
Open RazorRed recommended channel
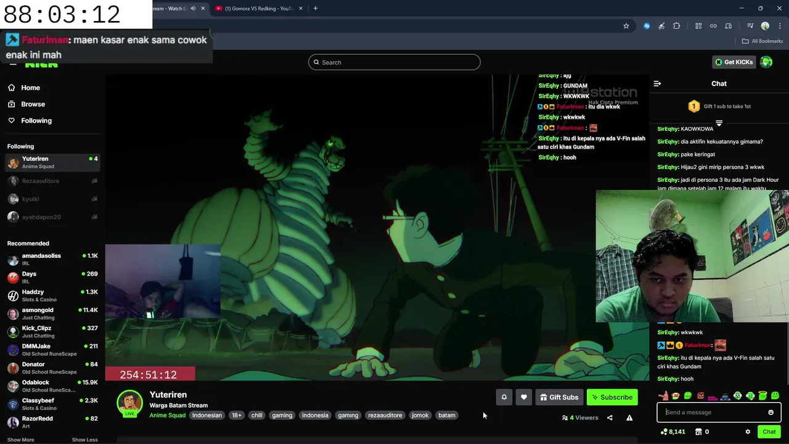[x=52, y=422]
